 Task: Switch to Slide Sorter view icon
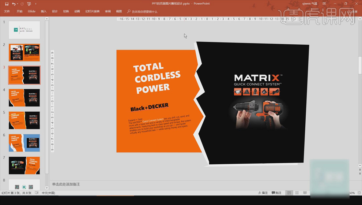click(297, 193)
